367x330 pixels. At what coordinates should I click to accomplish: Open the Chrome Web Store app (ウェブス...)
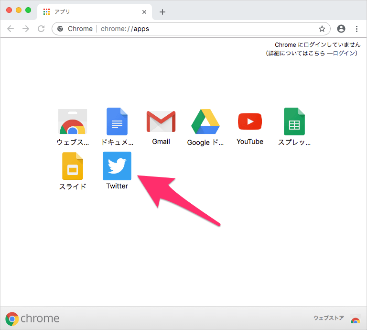(73, 121)
